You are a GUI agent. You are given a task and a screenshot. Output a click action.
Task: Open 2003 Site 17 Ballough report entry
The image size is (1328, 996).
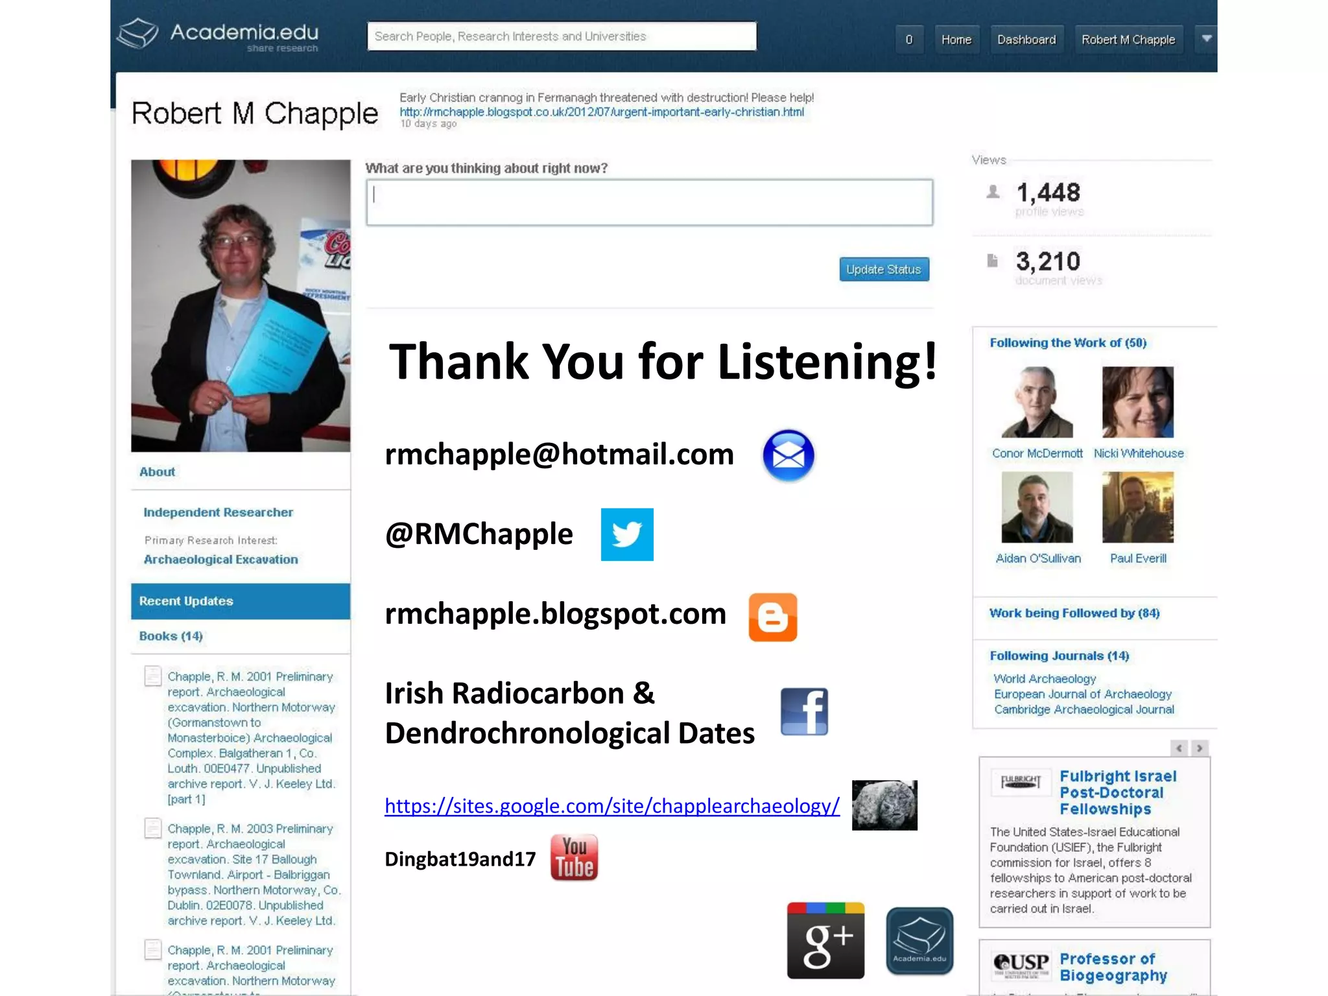pyautogui.click(x=254, y=874)
